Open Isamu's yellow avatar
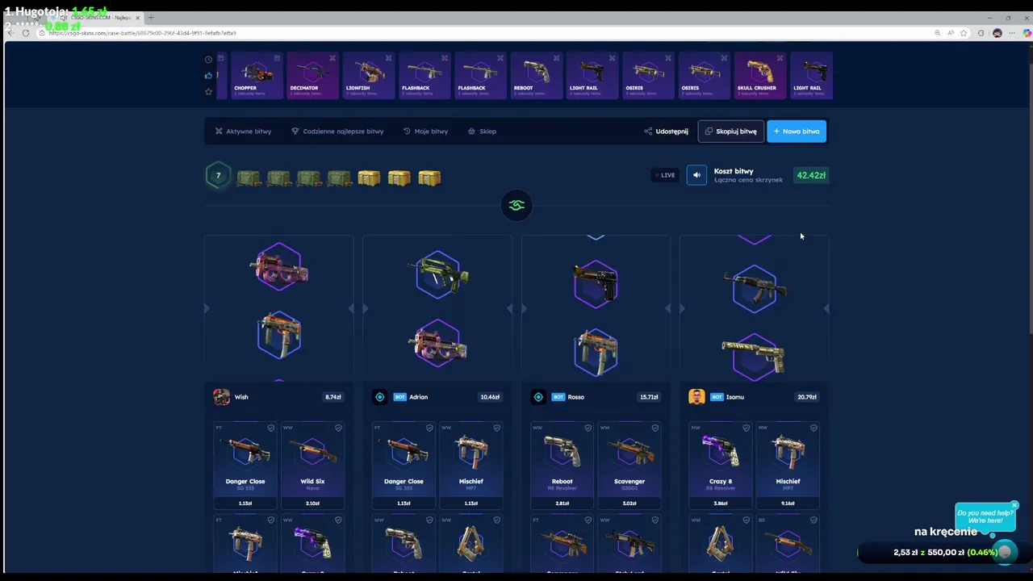Image resolution: width=1033 pixels, height=581 pixels. pyautogui.click(x=696, y=397)
